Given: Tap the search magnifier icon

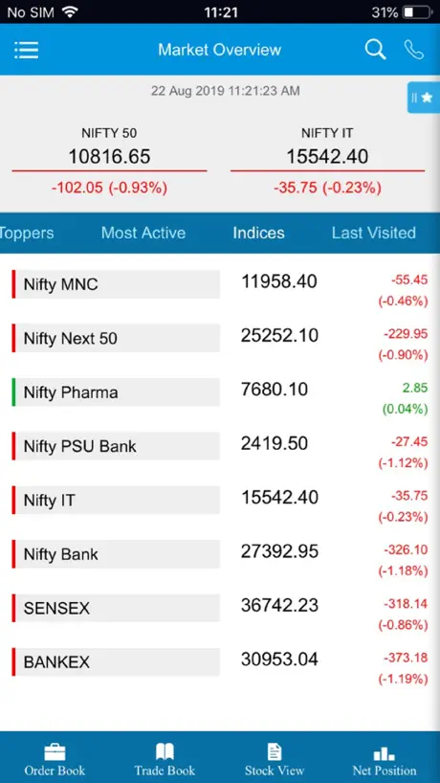Looking at the screenshot, I should tap(375, 50).
